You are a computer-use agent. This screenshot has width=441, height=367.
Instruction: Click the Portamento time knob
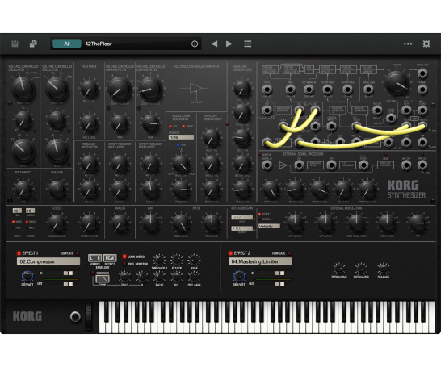pyautogui.click(x=23, y=190)
